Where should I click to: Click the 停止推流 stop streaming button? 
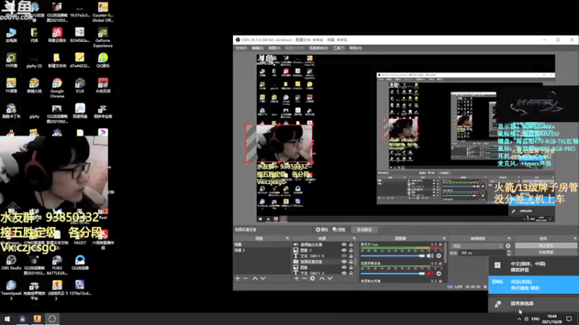point(546,246)
